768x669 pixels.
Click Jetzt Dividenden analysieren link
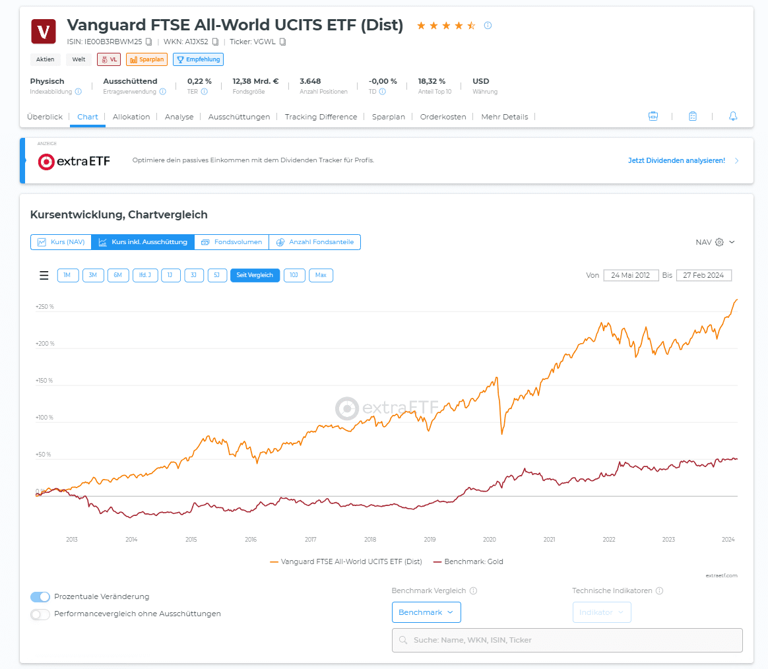[x=676, y=160]
